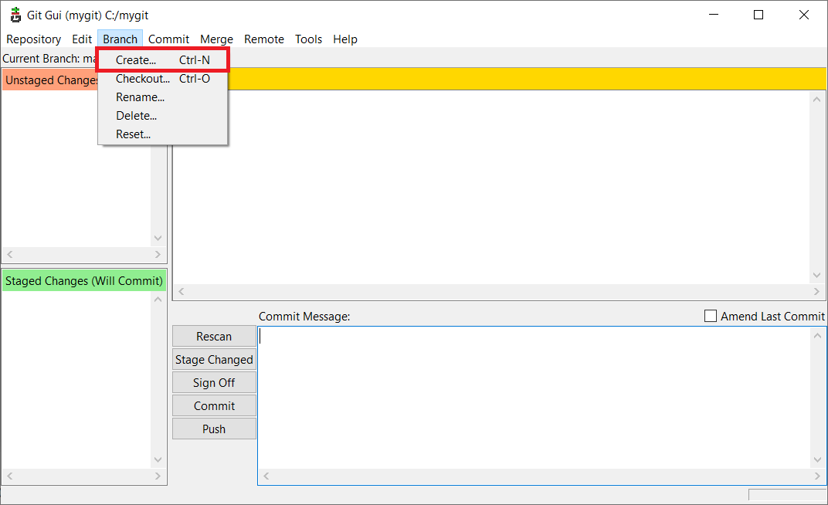Select Reset... in the Branch menu
Viewport: 828px width, 505px height.
(133, 134)
